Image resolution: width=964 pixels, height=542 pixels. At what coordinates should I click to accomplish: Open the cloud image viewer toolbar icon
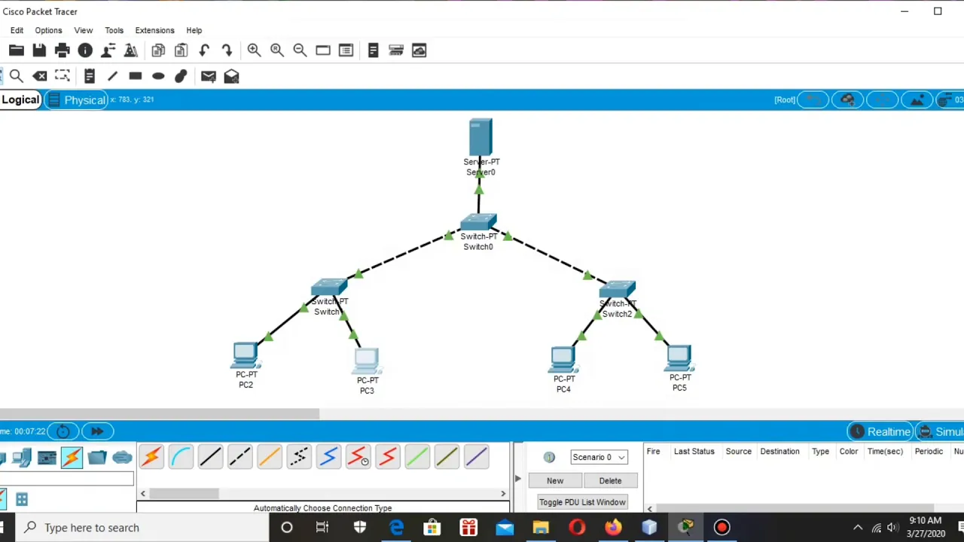(x=419, y=50)
